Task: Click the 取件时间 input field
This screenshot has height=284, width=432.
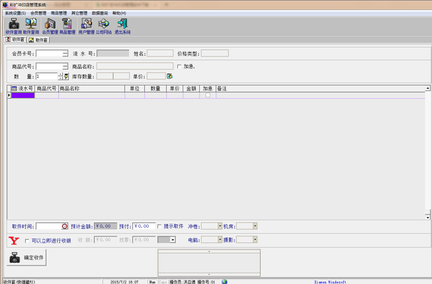Action: coord(49,226)
